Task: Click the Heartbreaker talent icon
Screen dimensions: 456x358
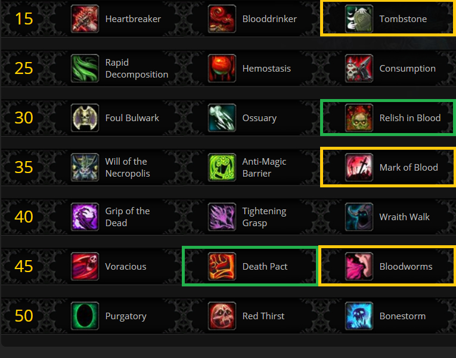Action: (x=85, y=19)
